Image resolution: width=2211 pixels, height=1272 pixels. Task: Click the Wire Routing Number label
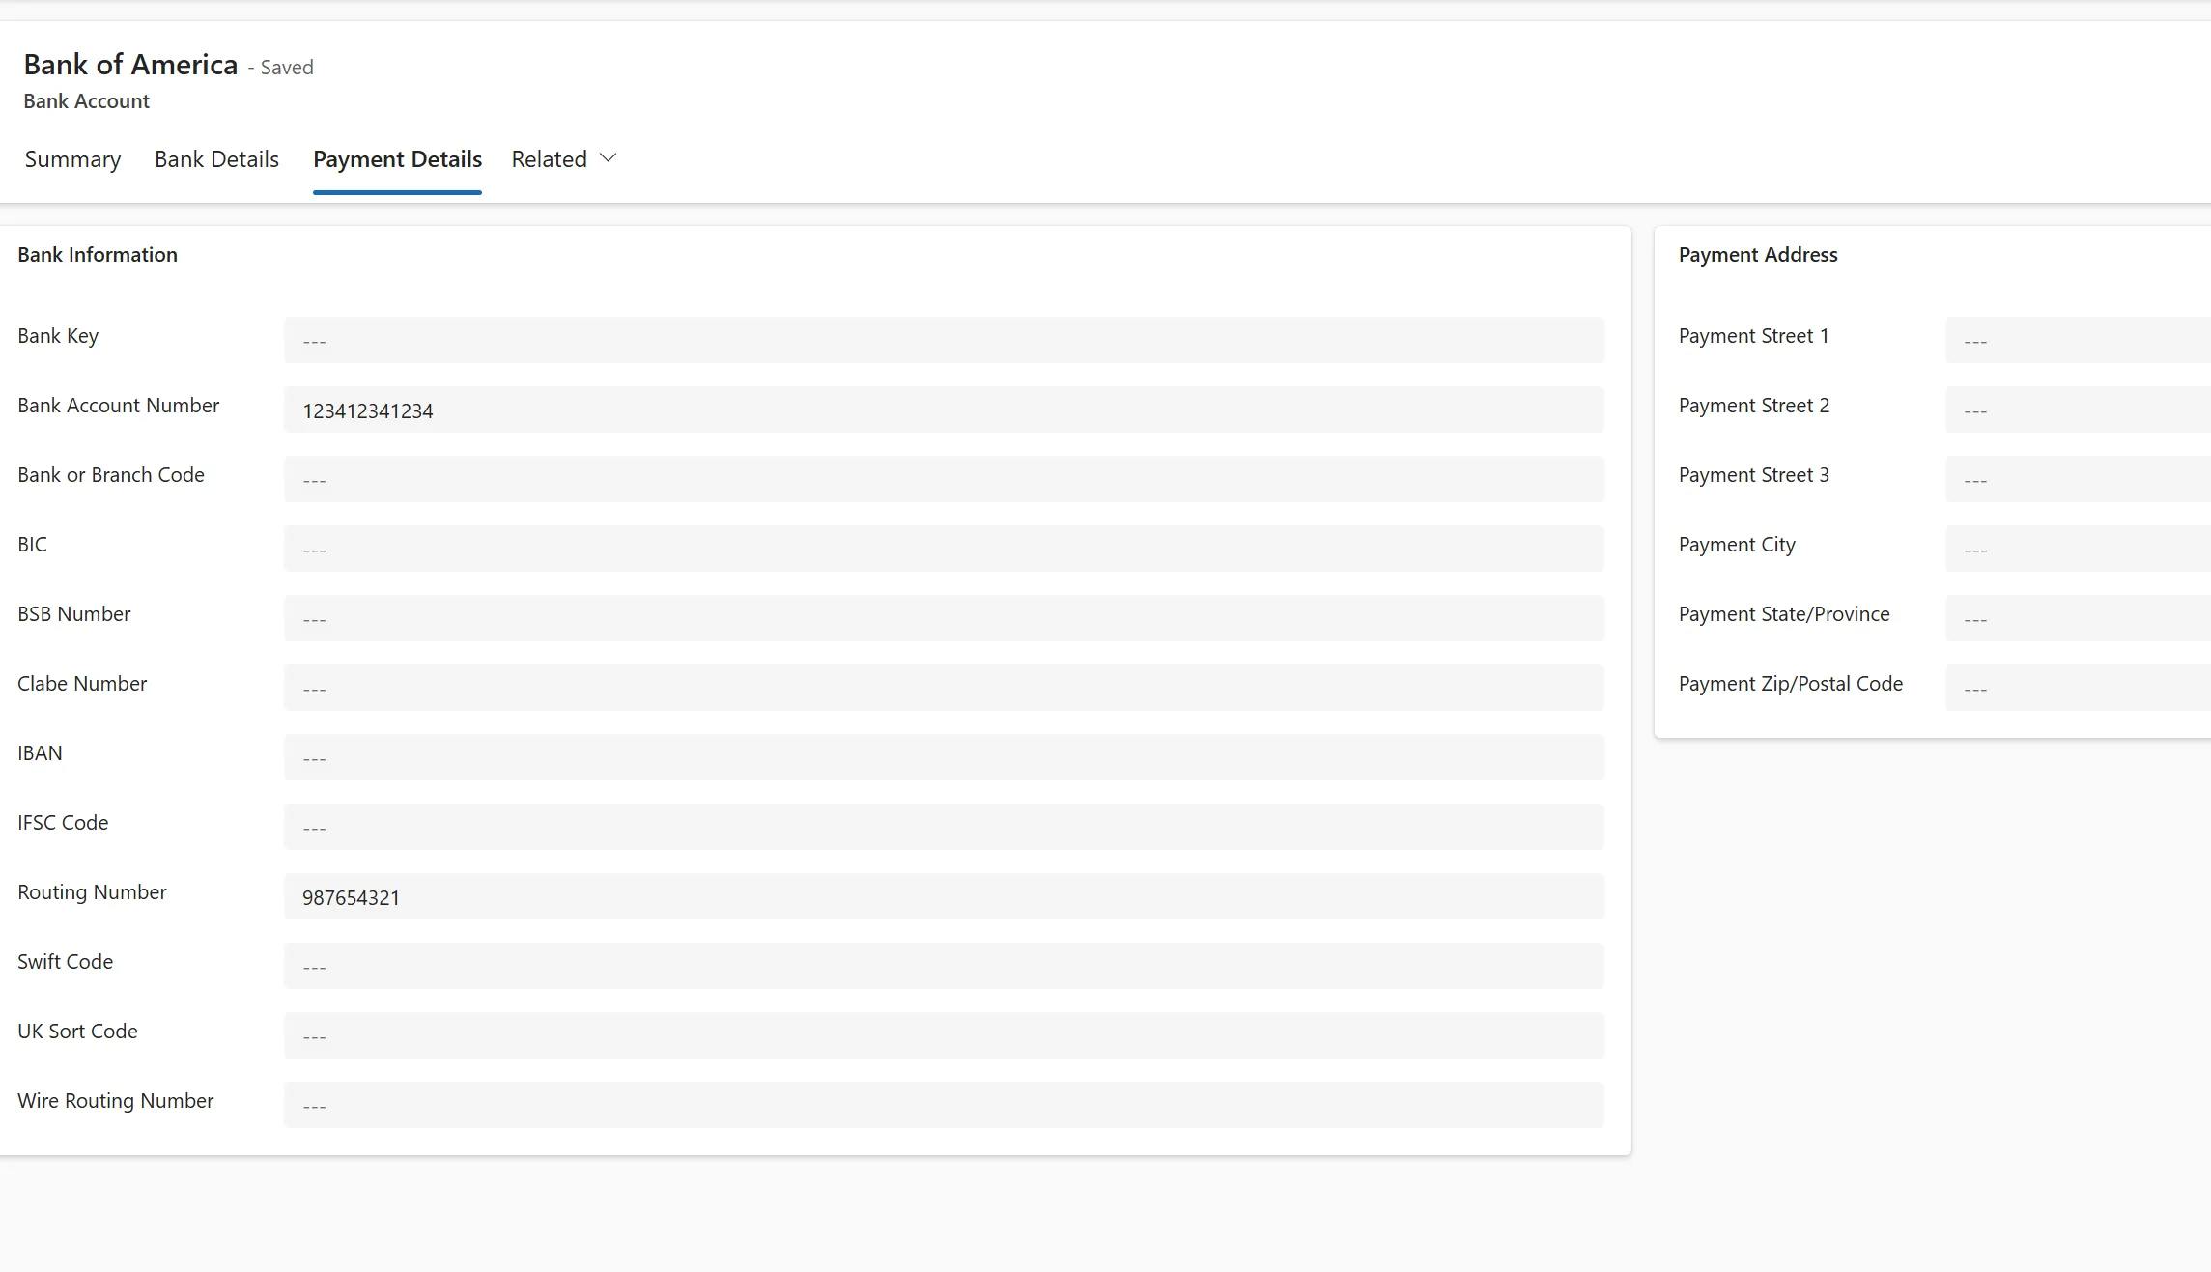[115, 1101]
